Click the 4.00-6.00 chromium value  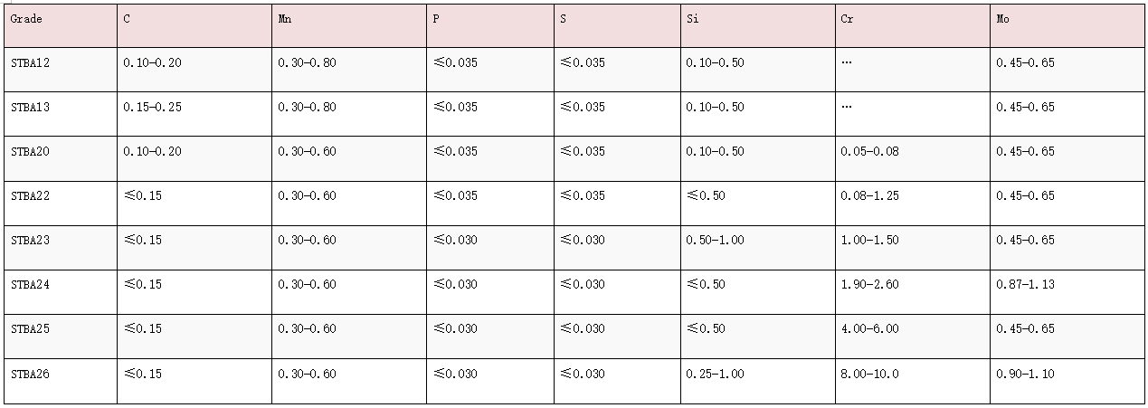869,329
